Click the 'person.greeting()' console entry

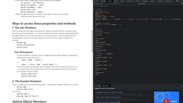coord(101,50)
